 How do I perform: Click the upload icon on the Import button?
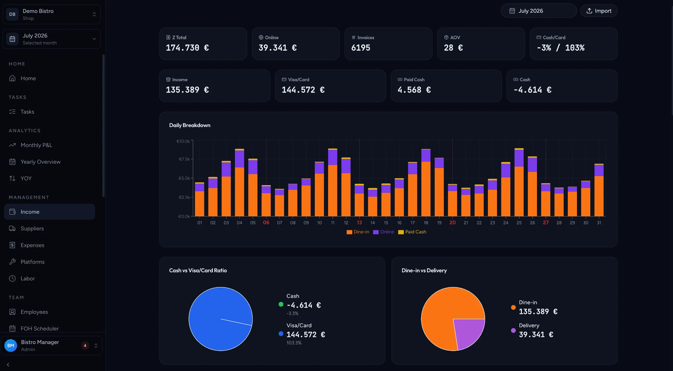[x=589, y=11]
